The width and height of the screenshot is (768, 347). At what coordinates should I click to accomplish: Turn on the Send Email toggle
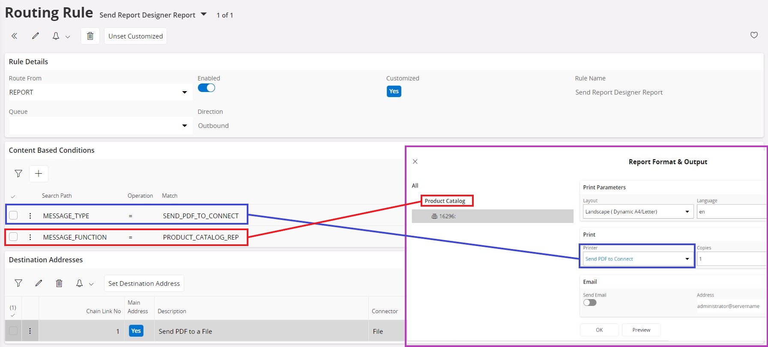[590, 303]
